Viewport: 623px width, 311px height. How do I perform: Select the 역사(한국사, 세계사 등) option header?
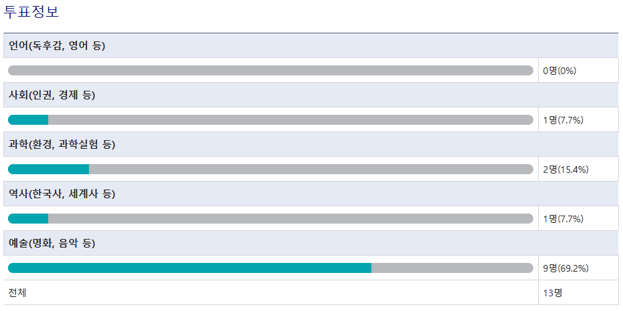pos(310,194)
